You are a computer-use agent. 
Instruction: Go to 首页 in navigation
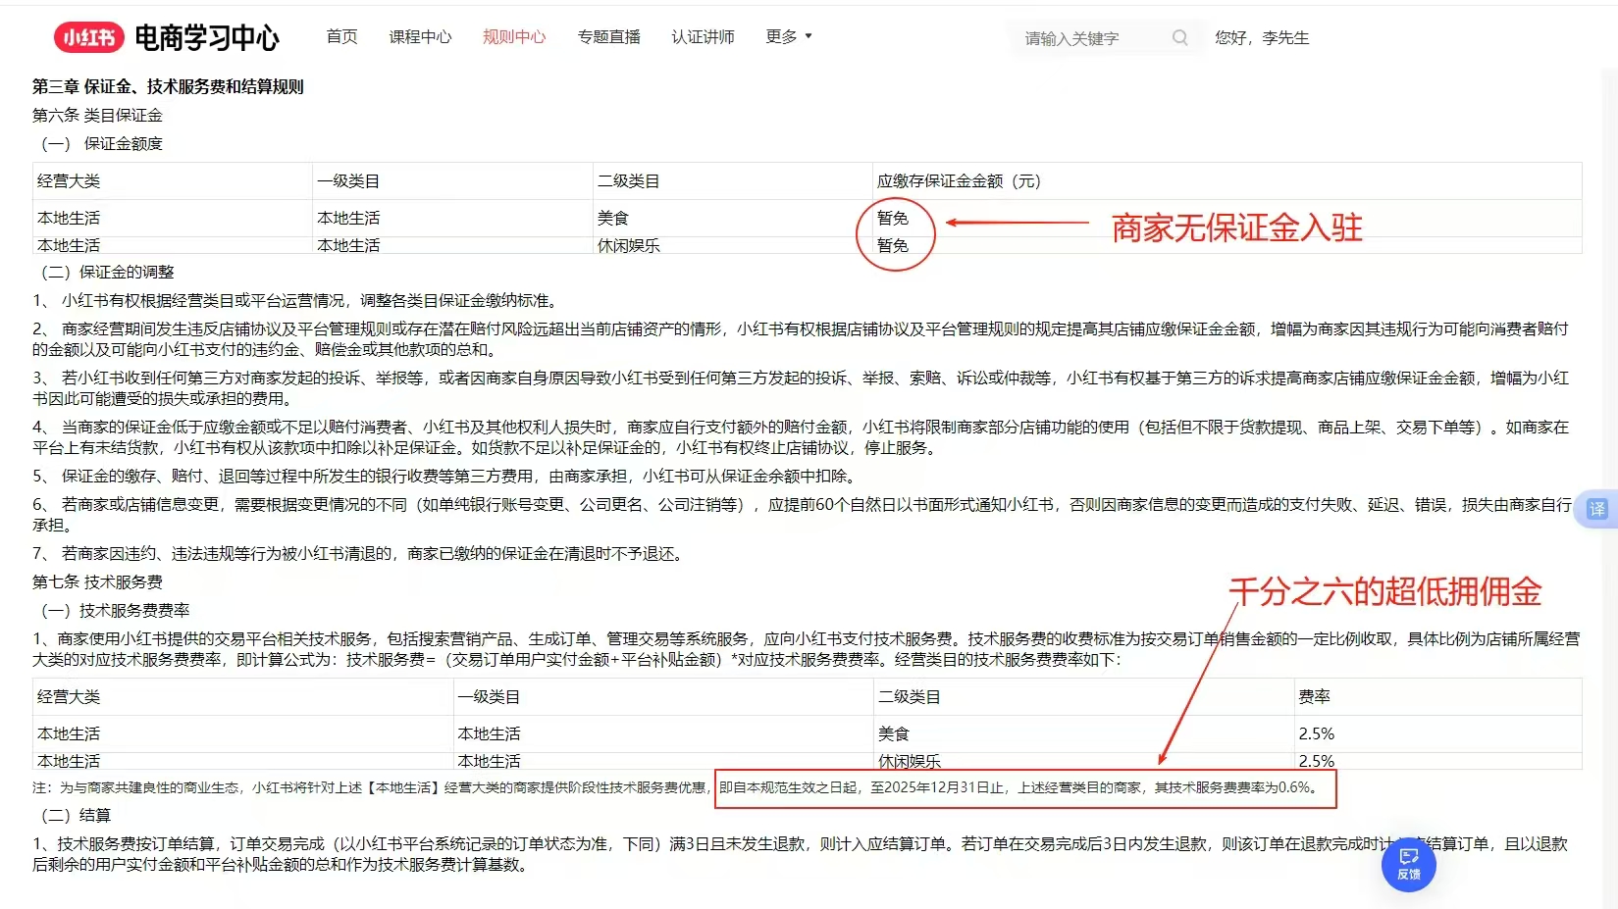click(341, 36)
